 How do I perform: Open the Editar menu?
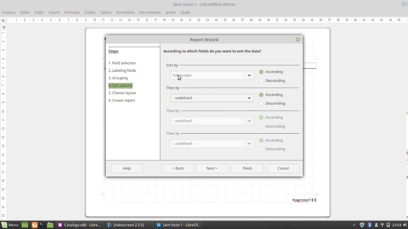point(25,12)
